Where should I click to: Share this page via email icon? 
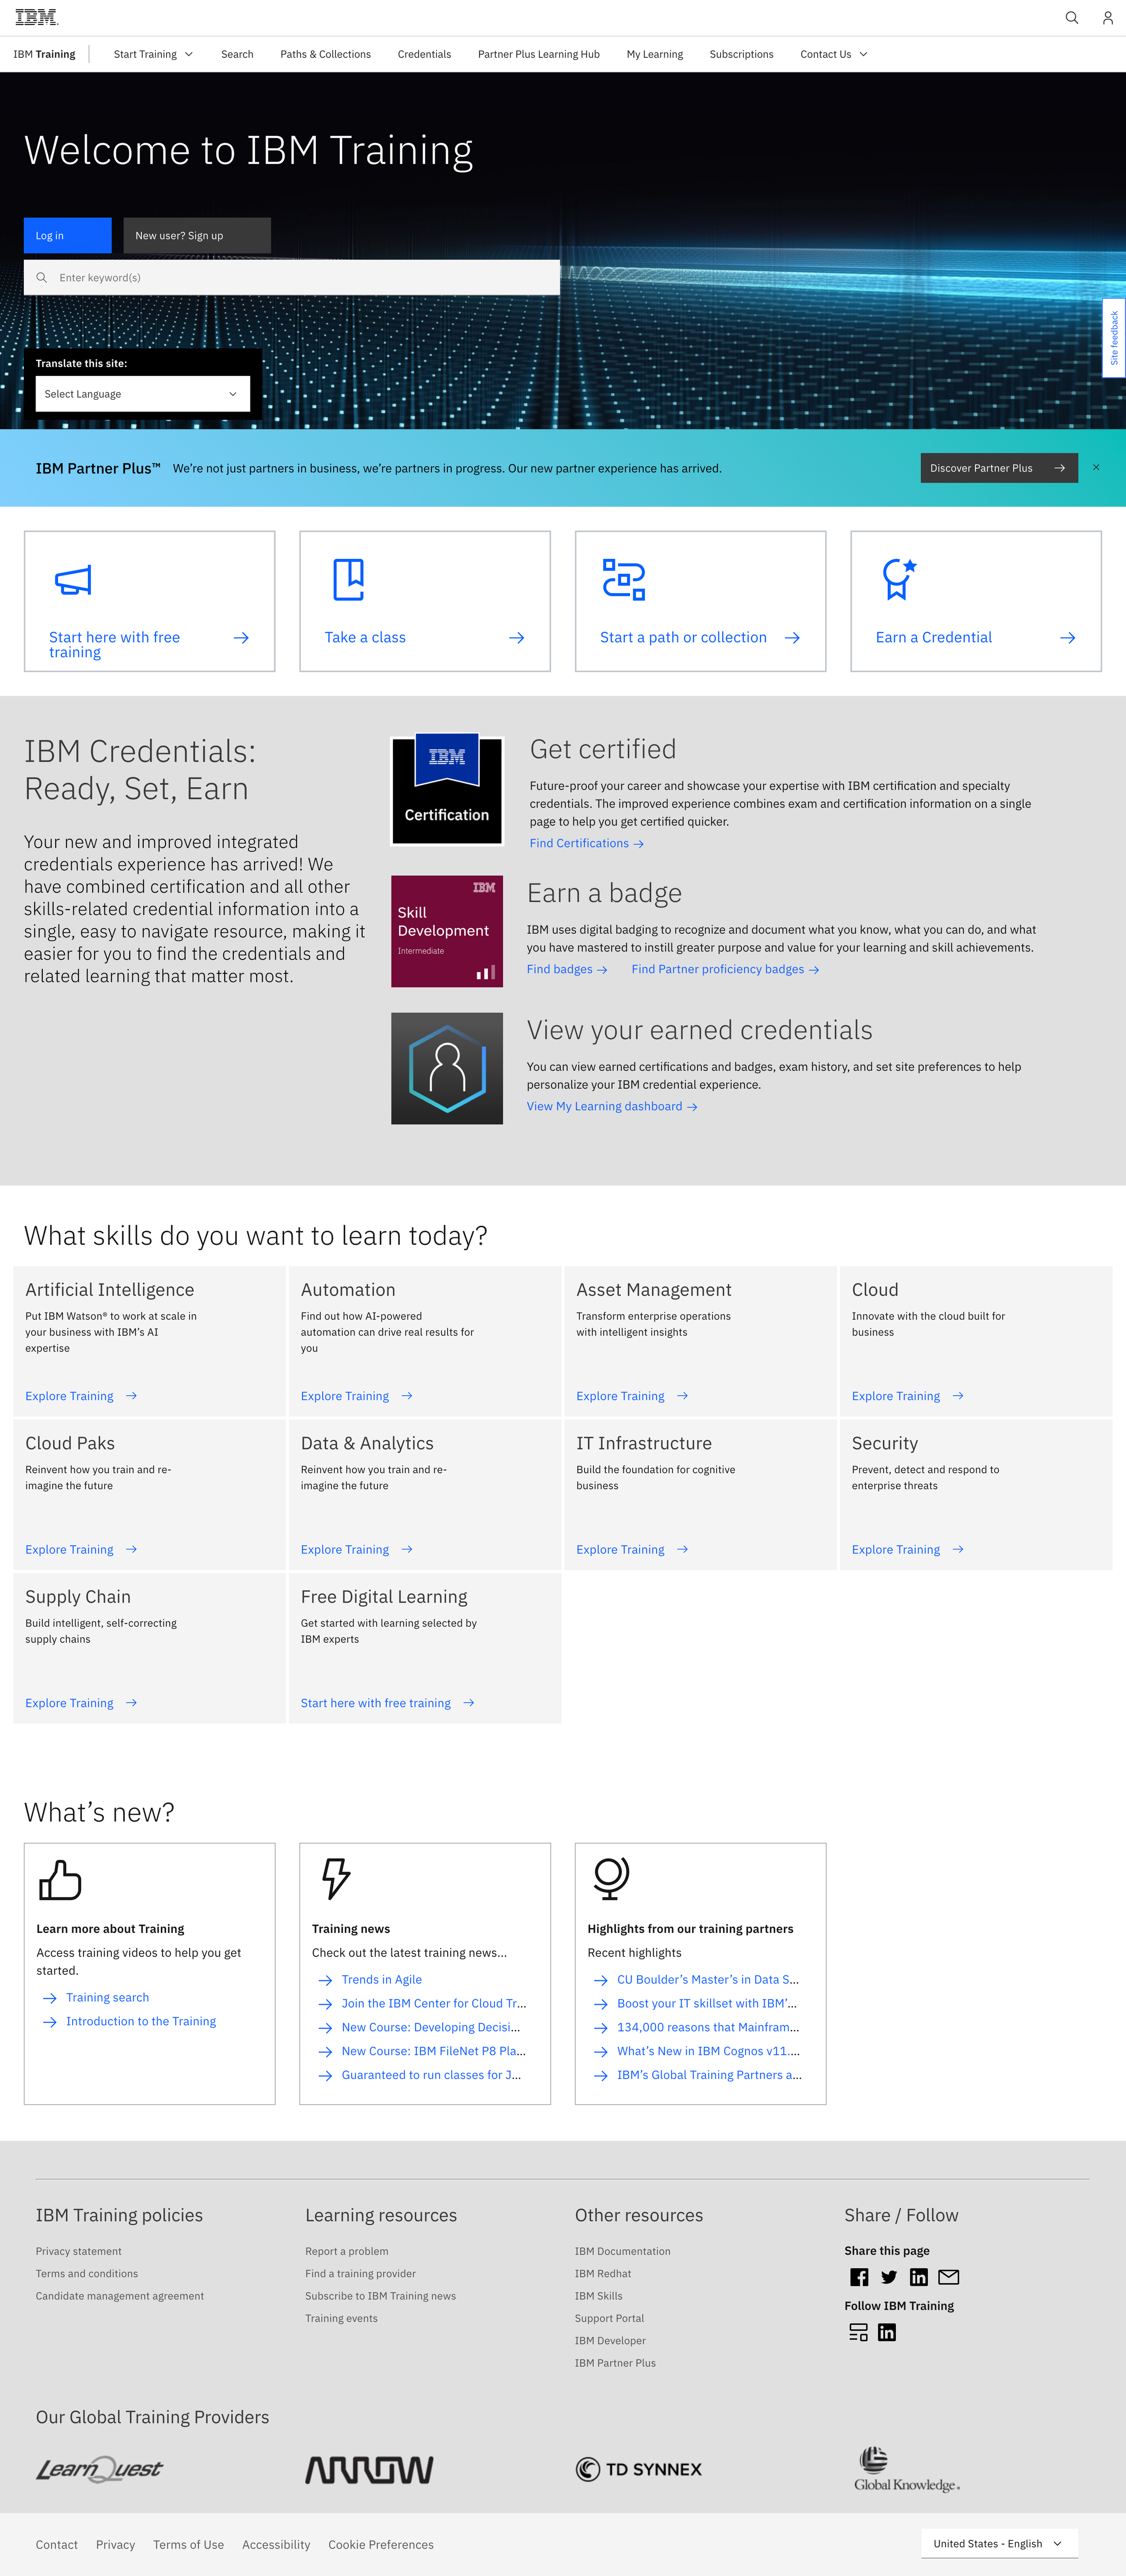click(x=948, y=2277)
